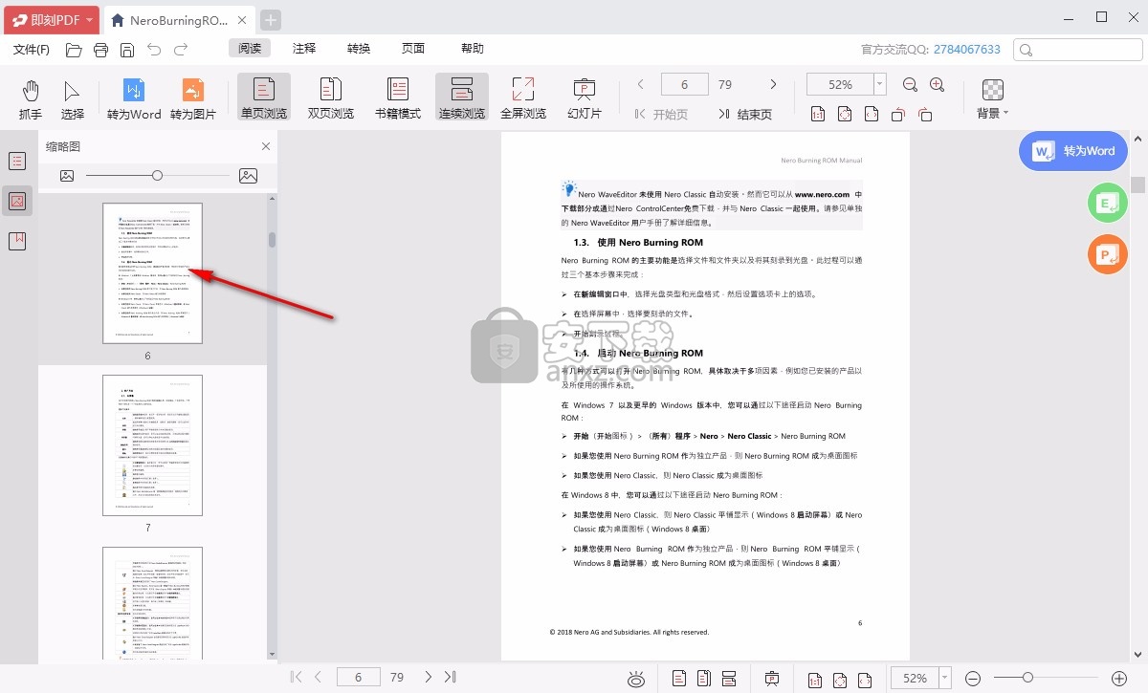1148x693 pixels.
Task: Next page arrow in top toolbar
Action: 773,85
